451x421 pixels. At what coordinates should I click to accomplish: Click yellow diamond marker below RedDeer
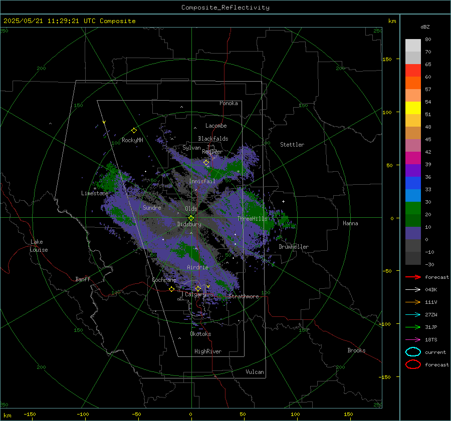206,163
